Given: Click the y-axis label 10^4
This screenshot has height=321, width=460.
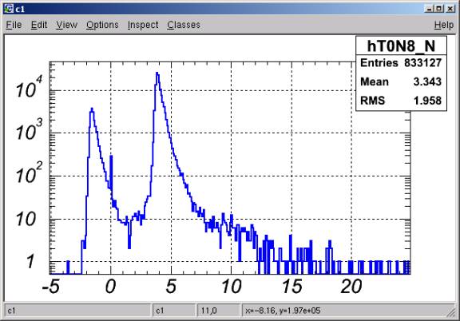Looking at the screenshot, I should 29,87.
